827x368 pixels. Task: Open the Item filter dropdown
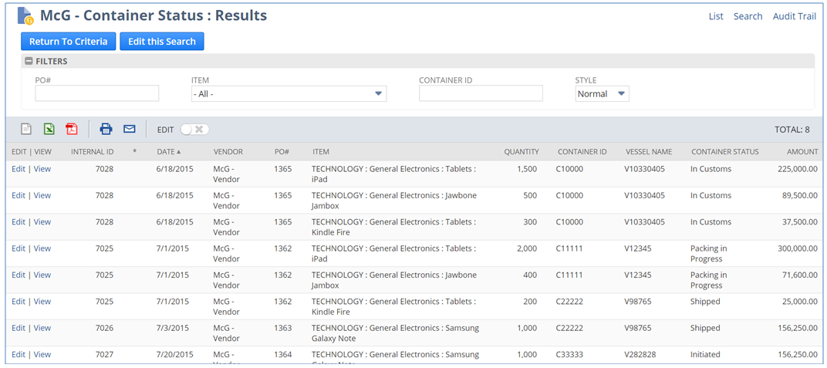point(289,94)
